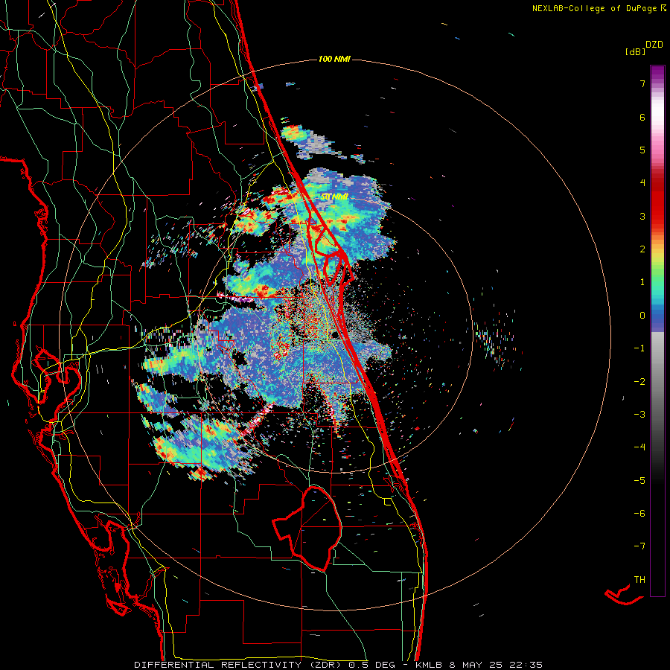
Task: Click the color scale label 0
Action: [x=642, y=316]
